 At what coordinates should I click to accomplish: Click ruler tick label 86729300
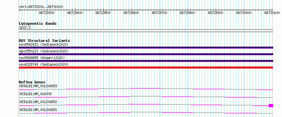[47, 13]
